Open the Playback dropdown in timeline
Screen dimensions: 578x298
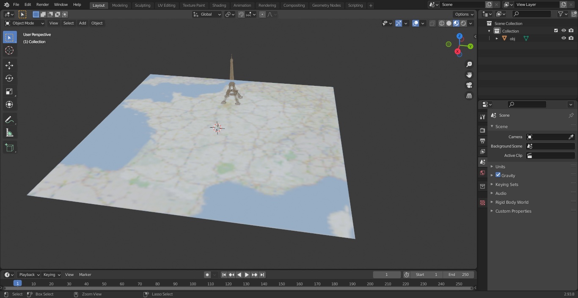pyautogui.click(x=29, y=275)
